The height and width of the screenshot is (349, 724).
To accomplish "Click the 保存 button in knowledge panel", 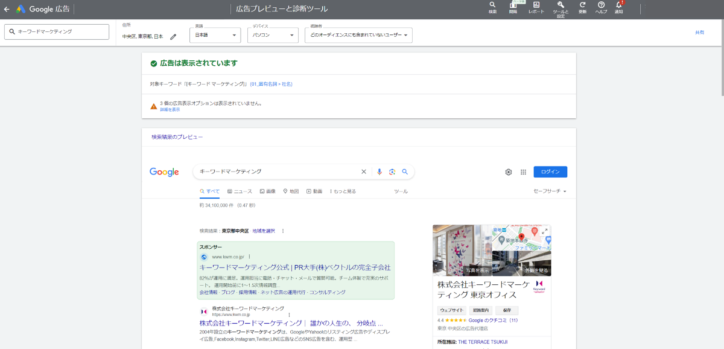I will [507, 310].
